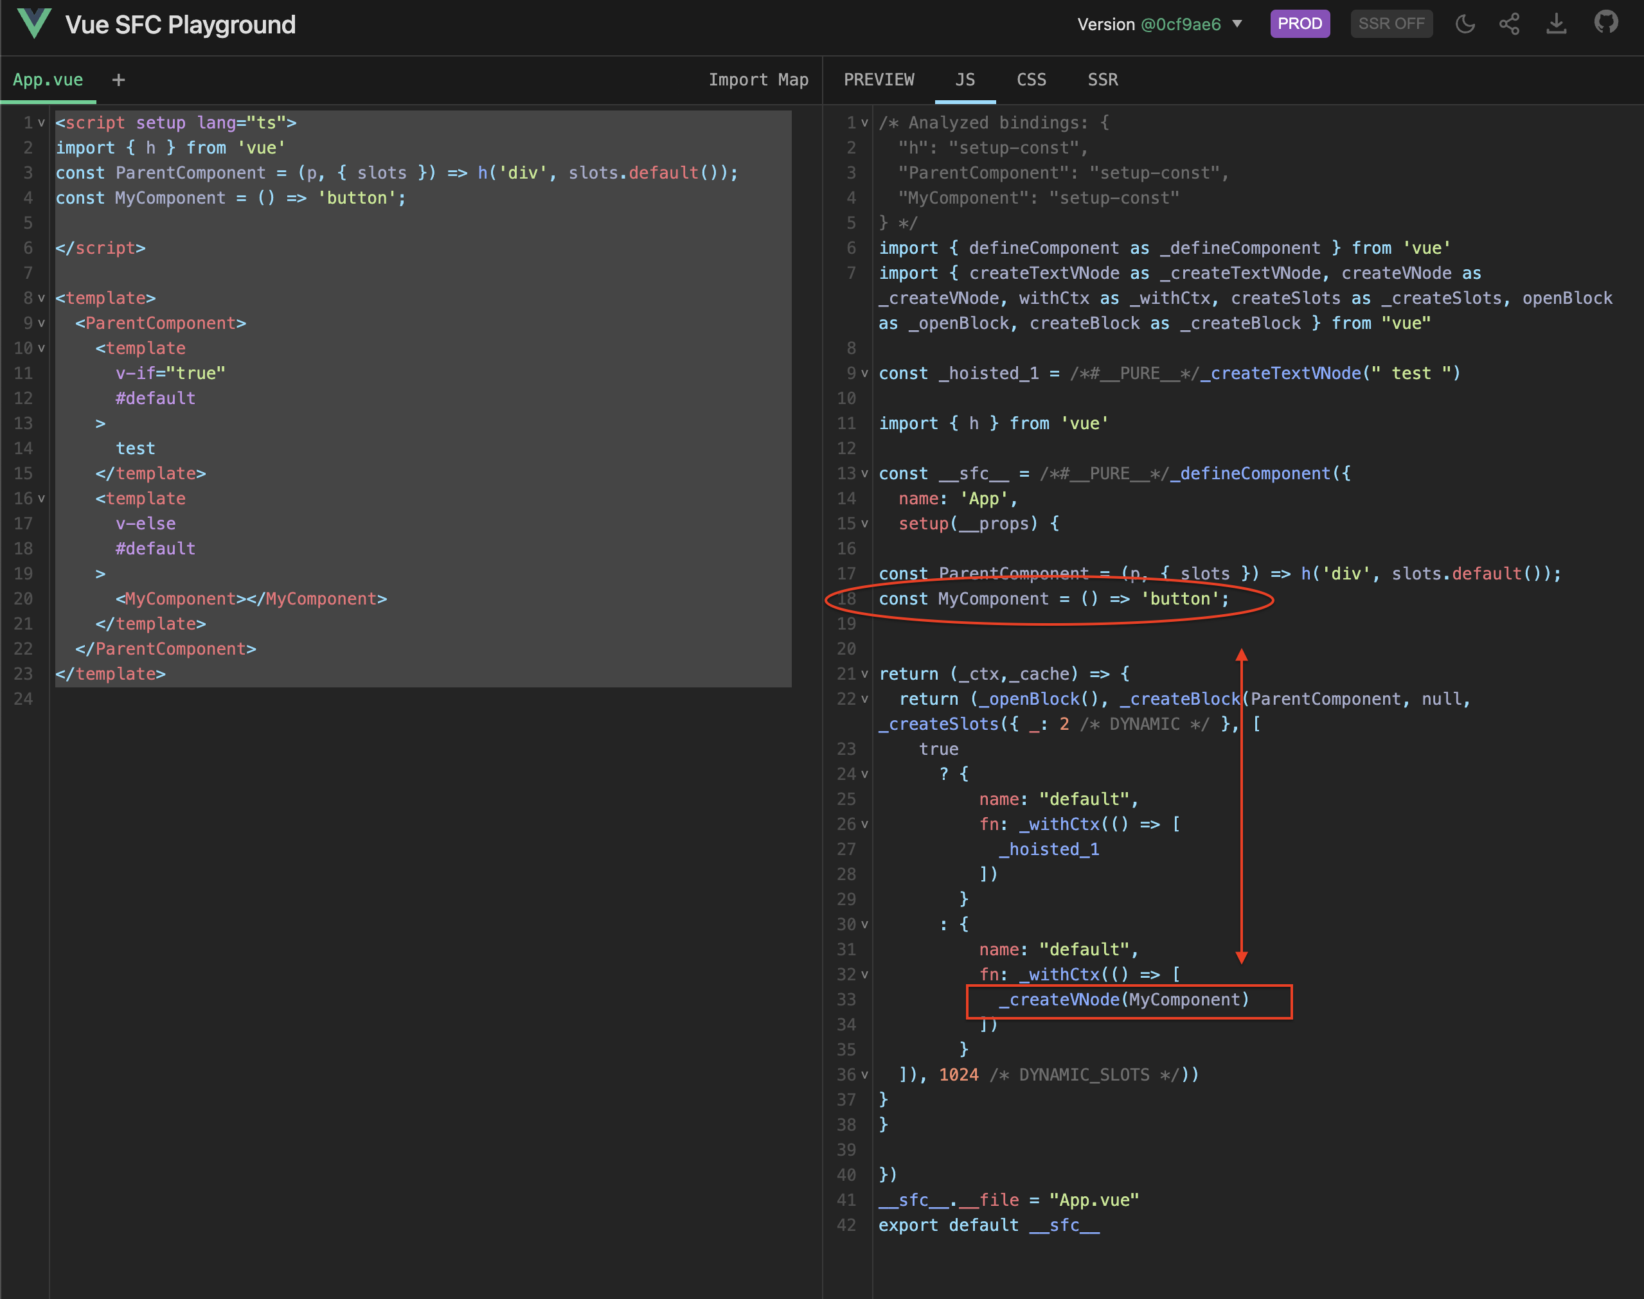This screenshot has height=1299, width=1644.
Task: Click the Vue logo in the header
Action: pos(35,24)
